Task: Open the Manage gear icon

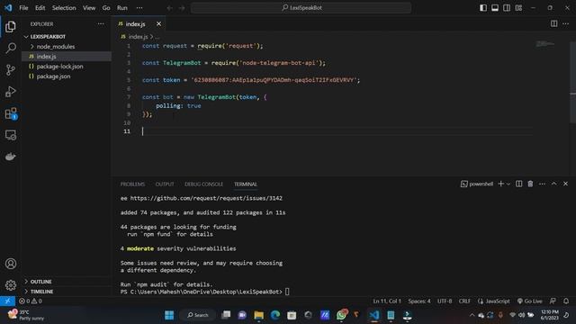Action: [x=11, y=285]
